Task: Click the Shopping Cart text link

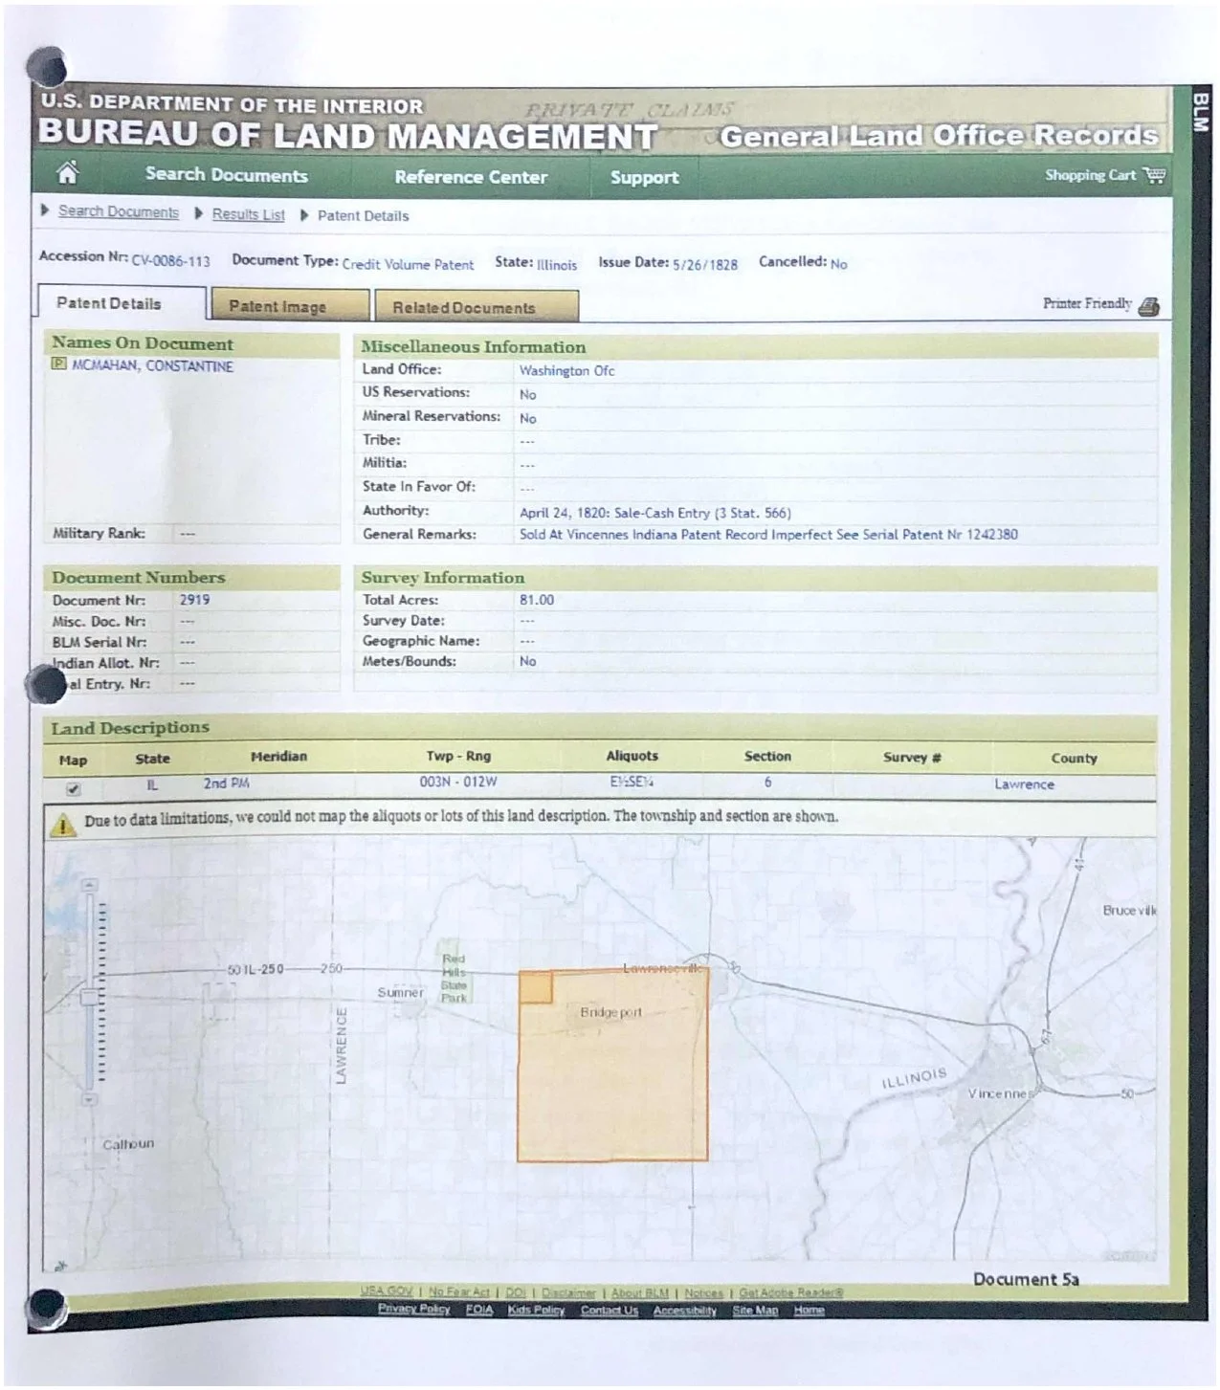Action: [1090, 175]
